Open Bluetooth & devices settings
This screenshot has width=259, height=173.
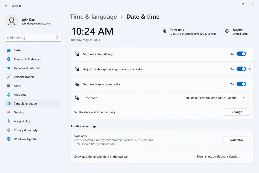(33, 59)
